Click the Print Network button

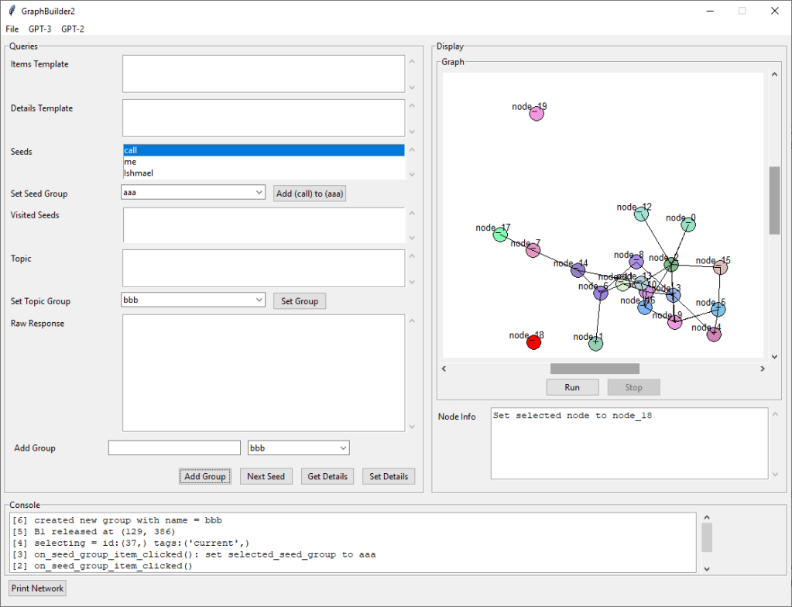tap(38, 588)
